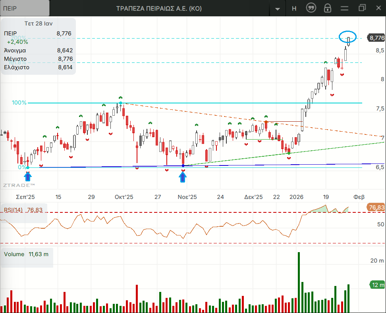386x313 pixels.
Task: Select the ΠΕΙΡ symbol field
Action: (x=25, y=8)
